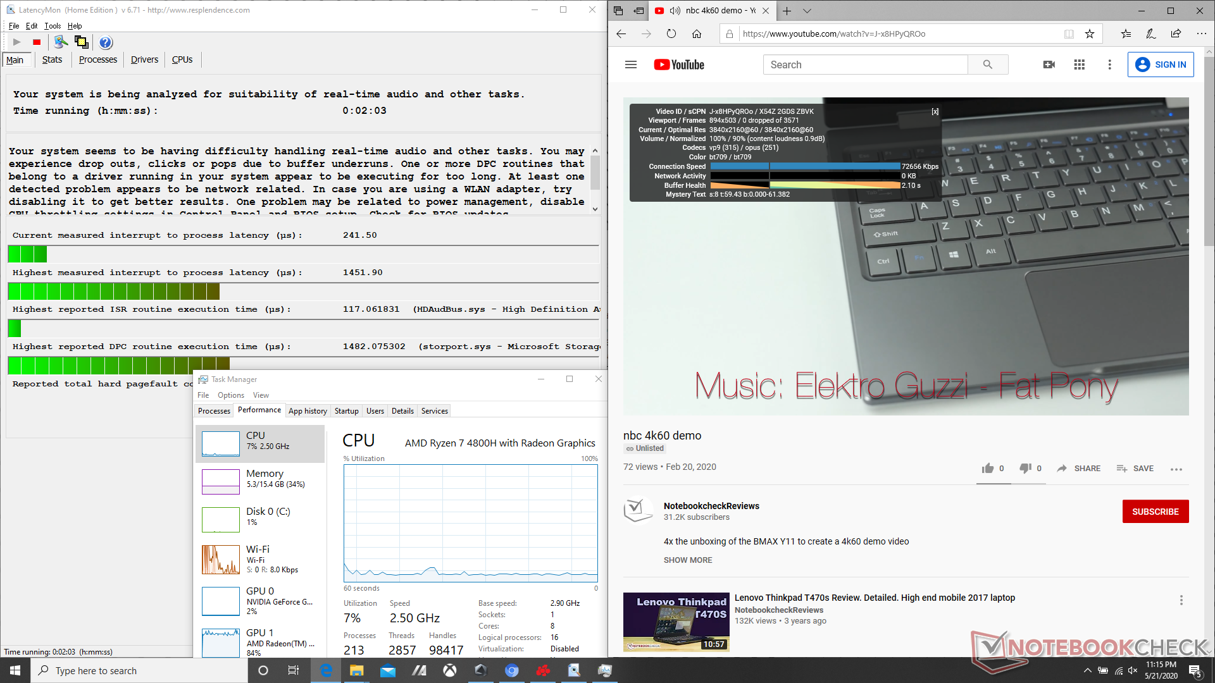Open the NotebookcheckReviews channel name link

(711, 506)
